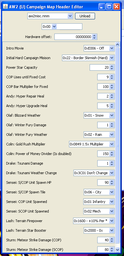Increase Andy Hyper Upgrade Heal value
Image resolution: width=124 pixels, height=256 pixels.
112,104
